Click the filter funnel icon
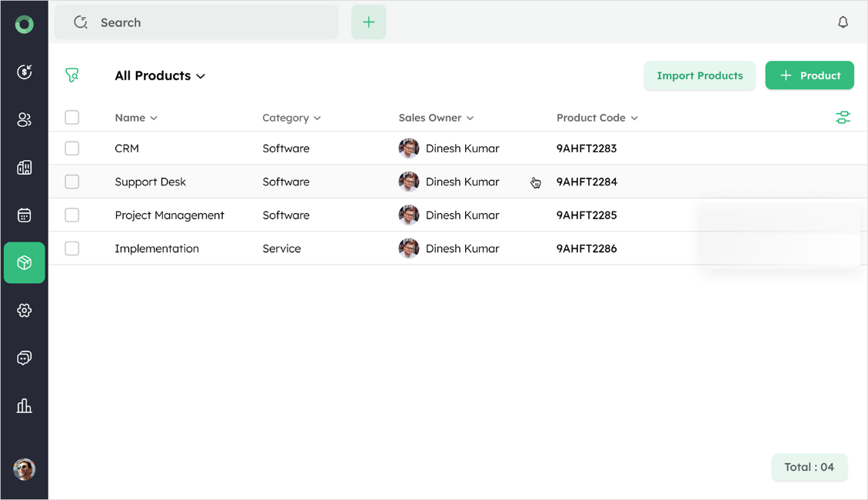This screenshot has height=500, width=868. [x=72, y=75]
